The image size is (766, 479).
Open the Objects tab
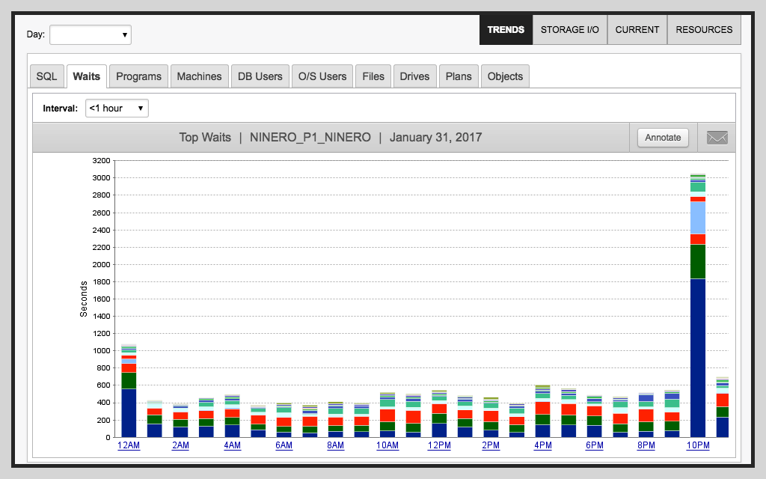click(x=505, y=76)
